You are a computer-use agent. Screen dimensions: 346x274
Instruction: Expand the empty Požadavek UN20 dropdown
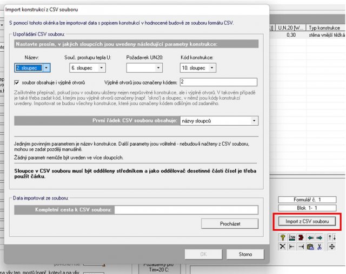158,68
